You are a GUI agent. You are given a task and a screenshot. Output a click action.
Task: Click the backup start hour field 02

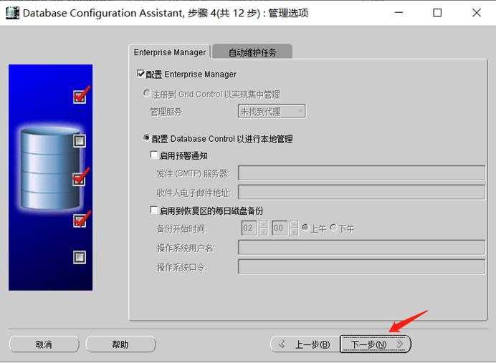point(249,228)
